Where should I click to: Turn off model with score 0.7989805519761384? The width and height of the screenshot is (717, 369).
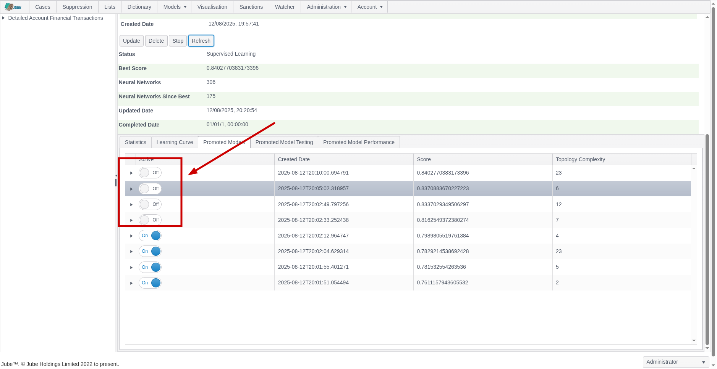(x=150, y=236)
